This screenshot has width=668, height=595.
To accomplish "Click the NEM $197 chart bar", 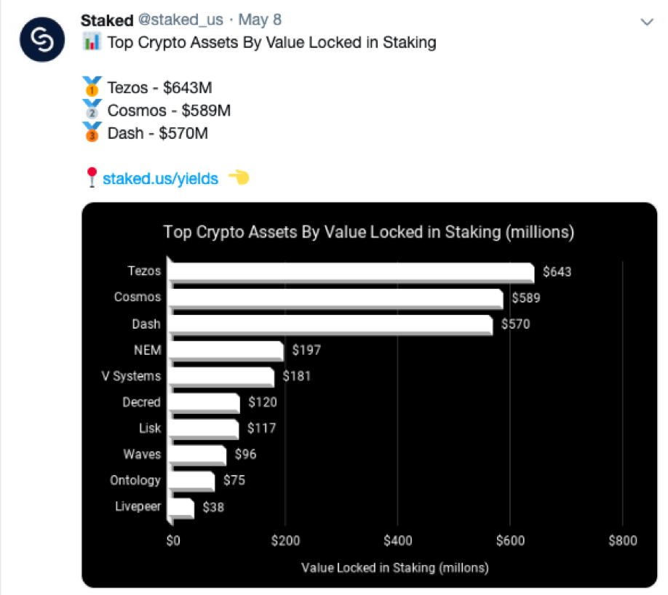I will point(226,351).
